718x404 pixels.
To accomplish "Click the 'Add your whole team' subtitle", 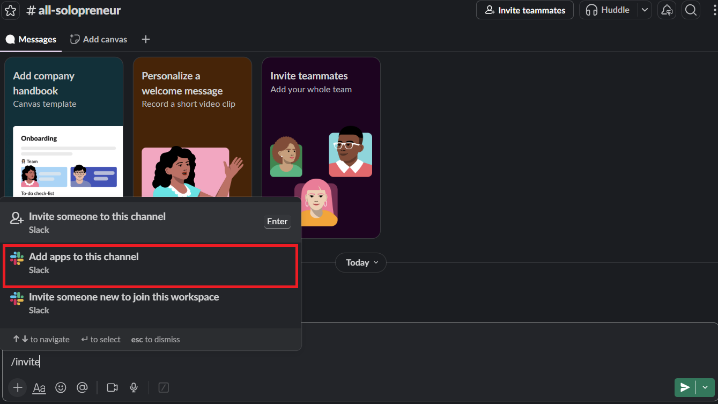I will tap(311, 90).
